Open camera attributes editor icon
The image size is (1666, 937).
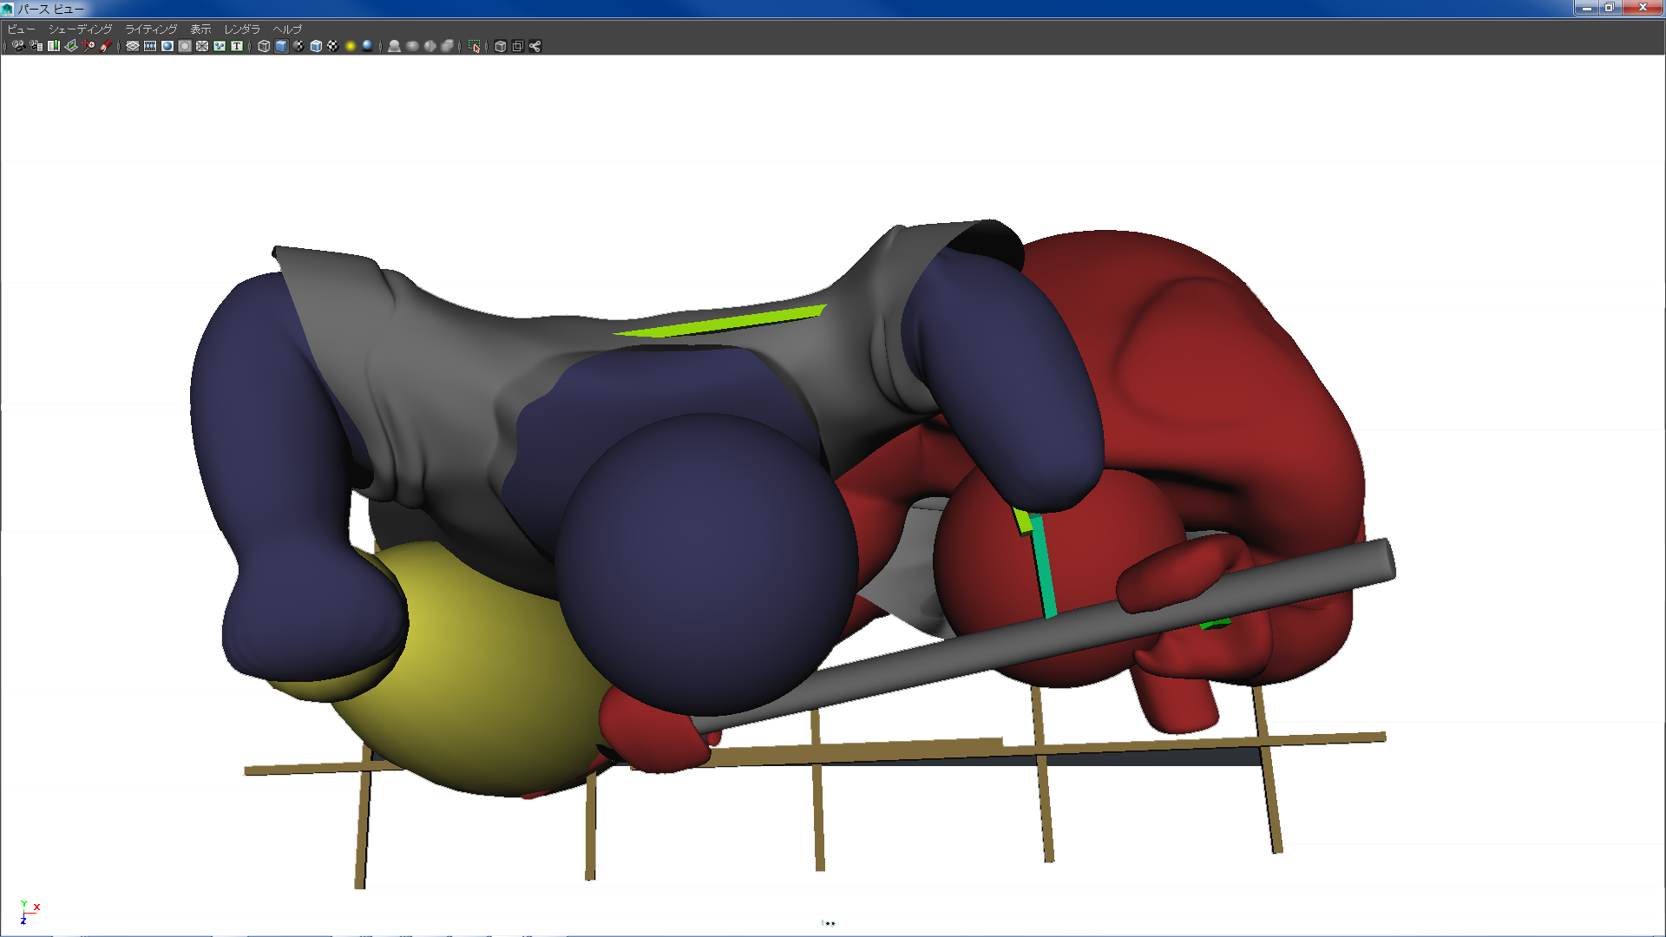point(36,46)
